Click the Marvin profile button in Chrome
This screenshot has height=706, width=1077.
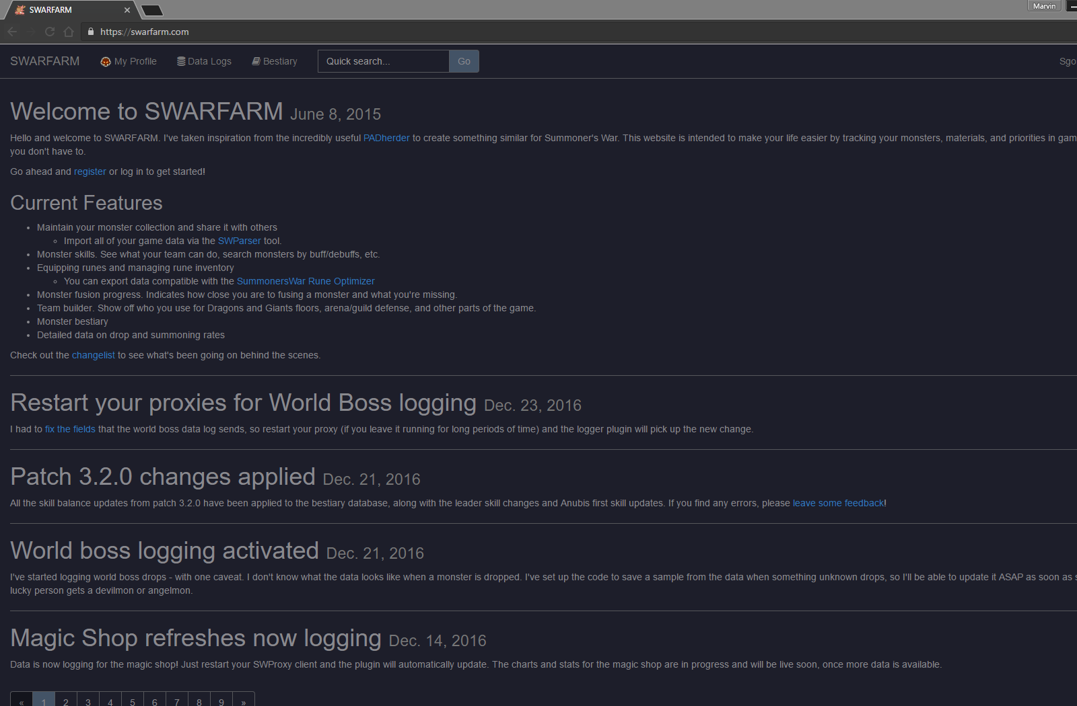(x=1044, y=5)
